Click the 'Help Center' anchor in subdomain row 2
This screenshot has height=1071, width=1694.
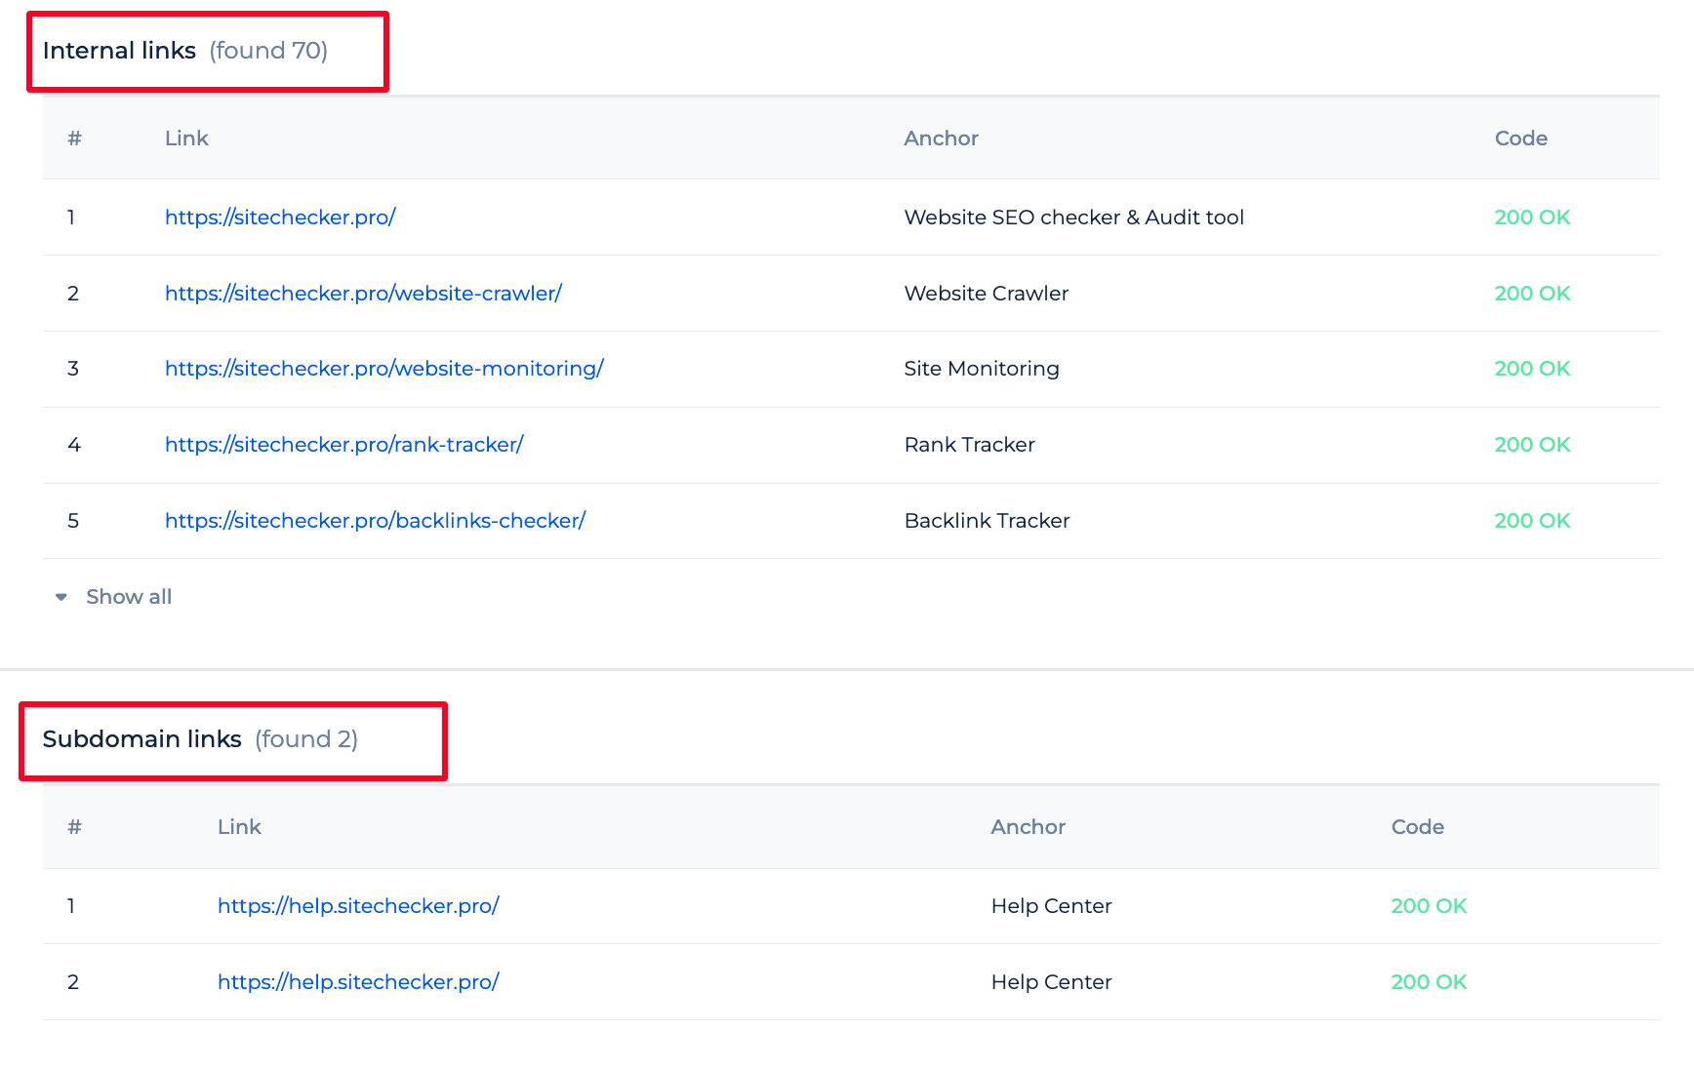[1052, 982]
